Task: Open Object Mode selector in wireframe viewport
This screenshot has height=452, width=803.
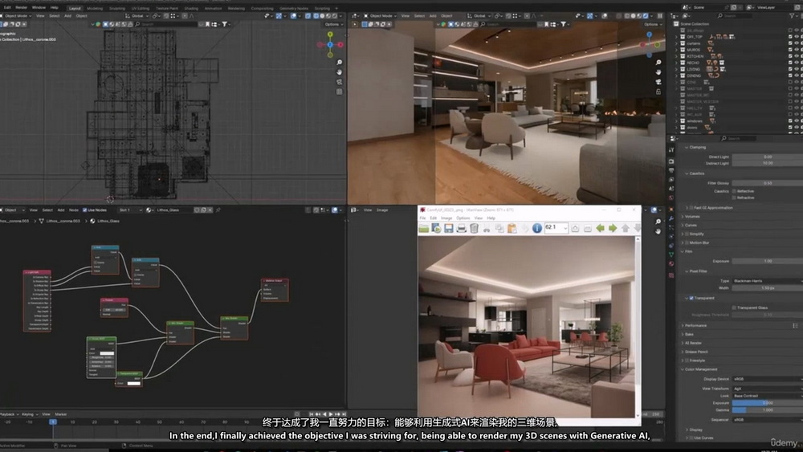Action: [16, 16]
